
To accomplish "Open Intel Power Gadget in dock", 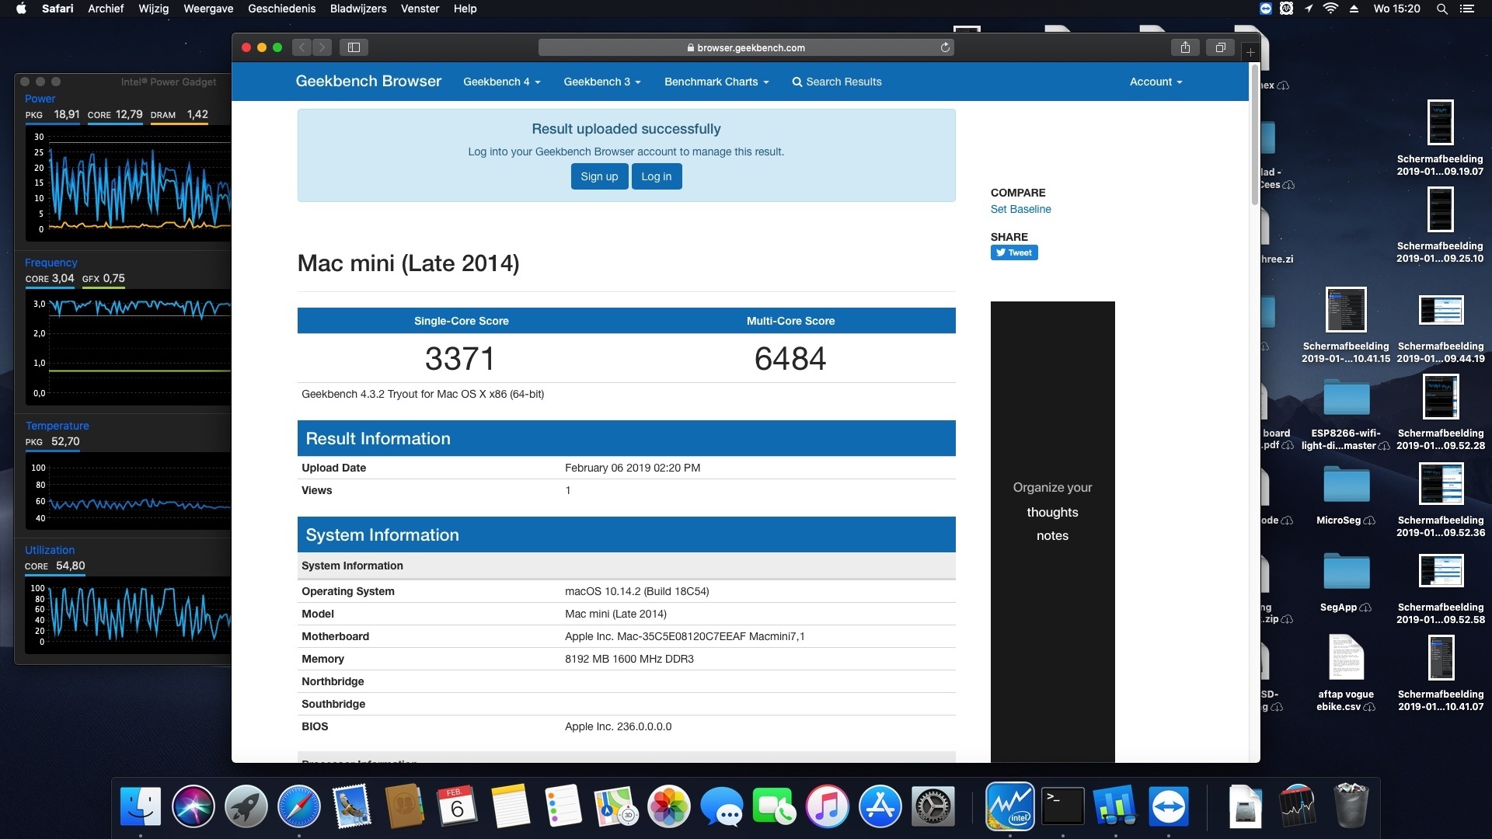I will coord(1009,806).
